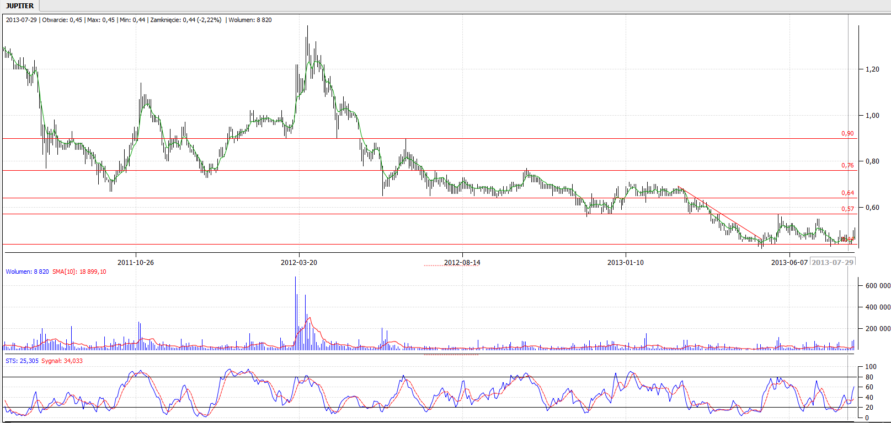
Task: Click the 0,80 price axis value
Action: pyautogui.click(x=873, y=161)
